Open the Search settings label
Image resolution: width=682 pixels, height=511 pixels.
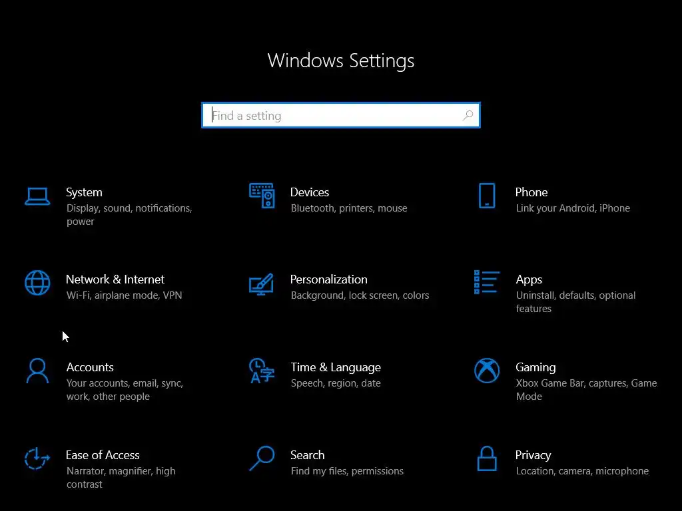[307, 455]
